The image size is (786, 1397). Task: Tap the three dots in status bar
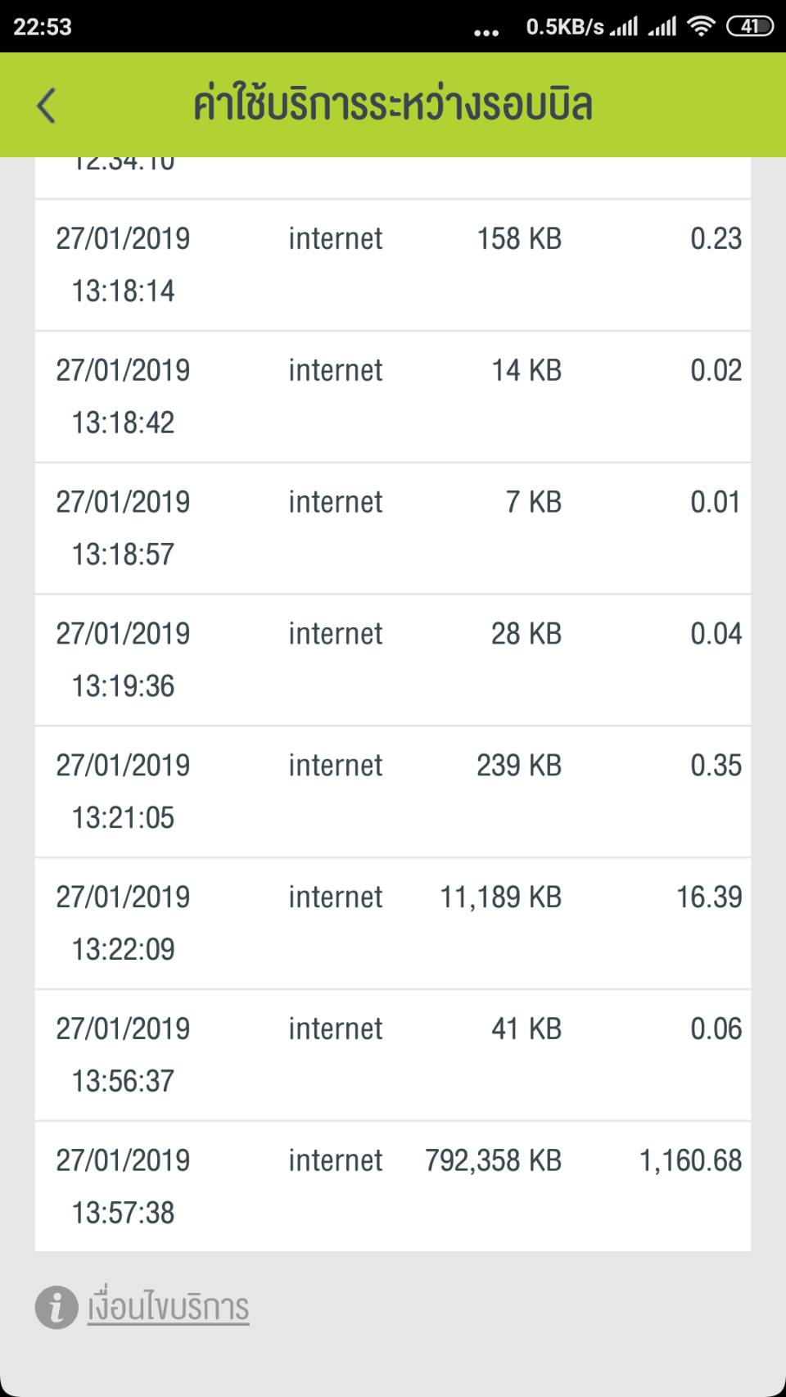pyautogui.click(x=486, y=33)
